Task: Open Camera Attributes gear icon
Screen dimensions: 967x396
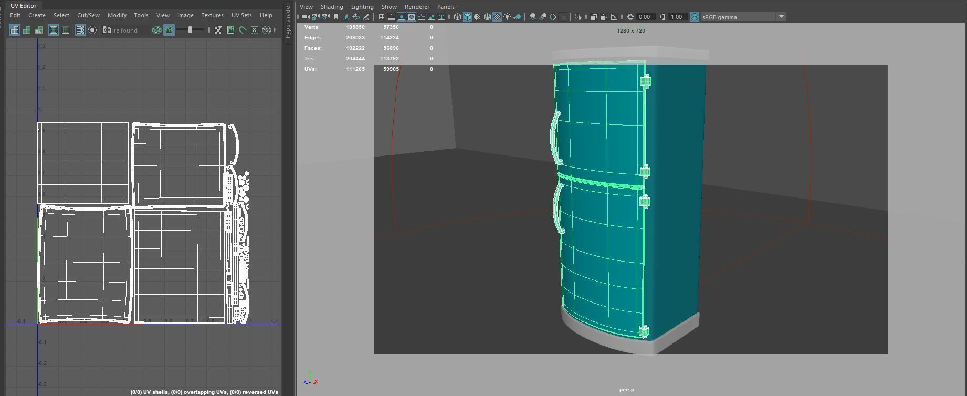Action: point(326,17)
